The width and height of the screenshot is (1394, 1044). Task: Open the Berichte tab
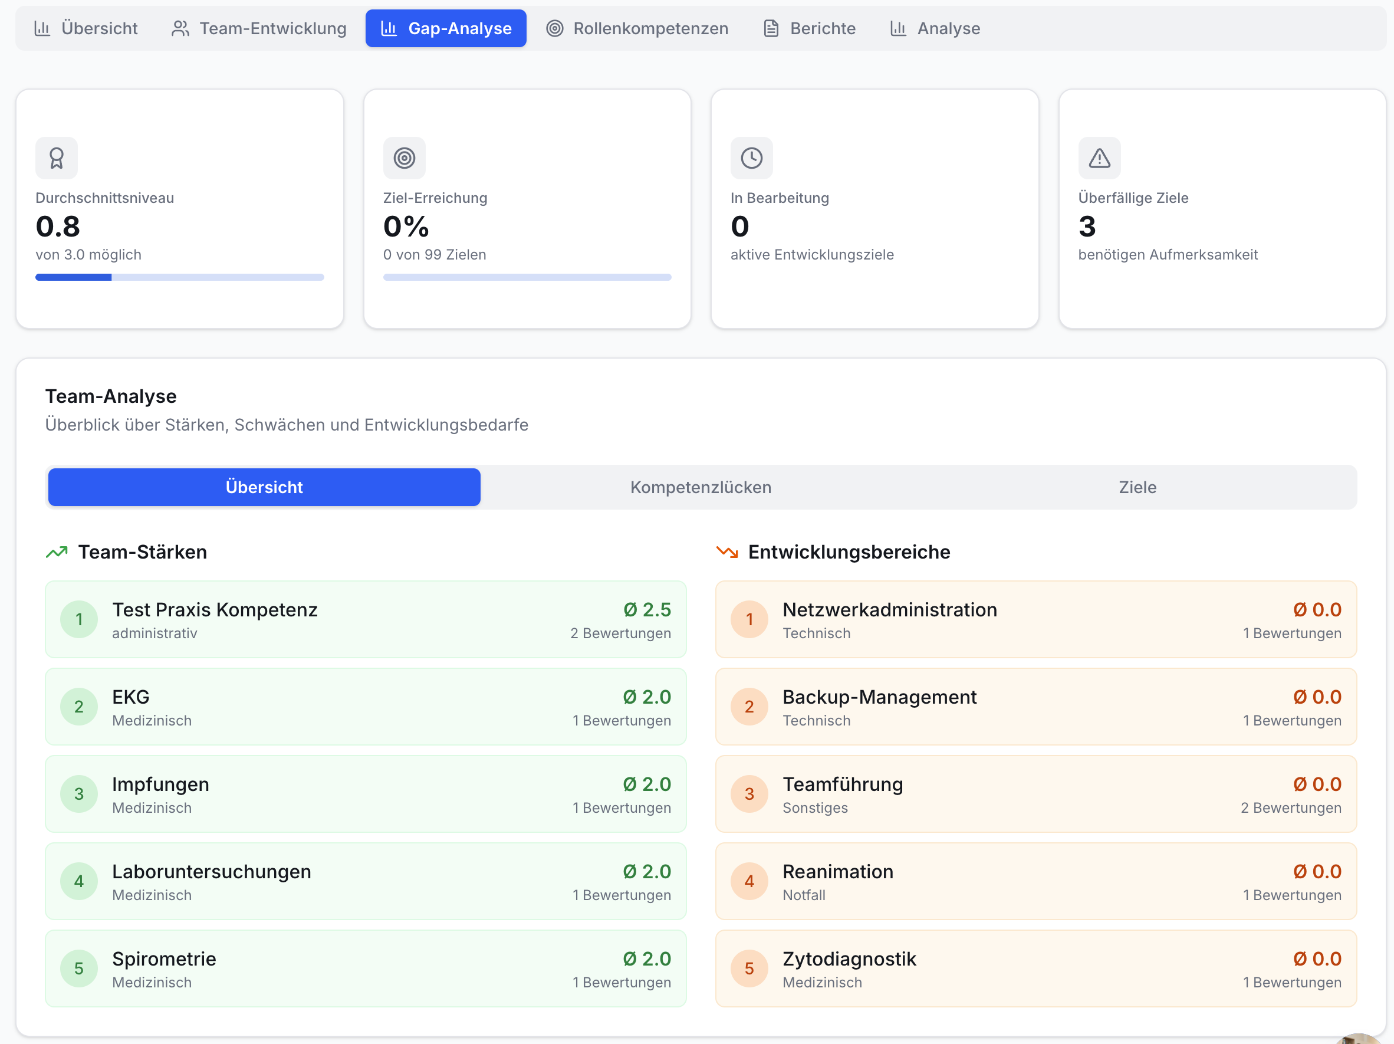click(809, 28)
